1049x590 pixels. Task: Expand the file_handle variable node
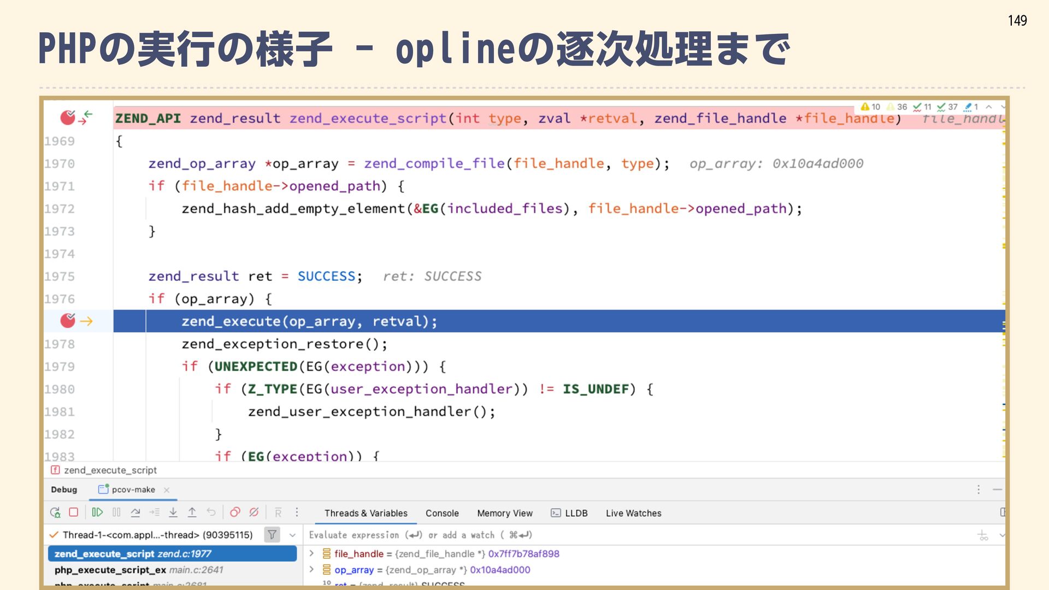click(x=311, y=553)
